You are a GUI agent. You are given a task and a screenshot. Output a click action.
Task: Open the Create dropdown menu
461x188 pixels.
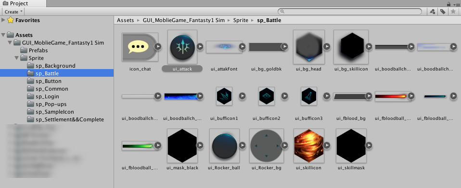[x=13, y=12]
